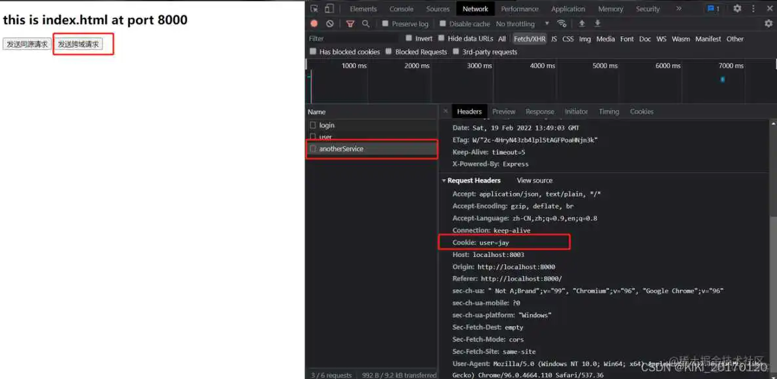Screen dimensions: 777x379
Task: Show more DevTools tabs with chevron
Action: 679,9
